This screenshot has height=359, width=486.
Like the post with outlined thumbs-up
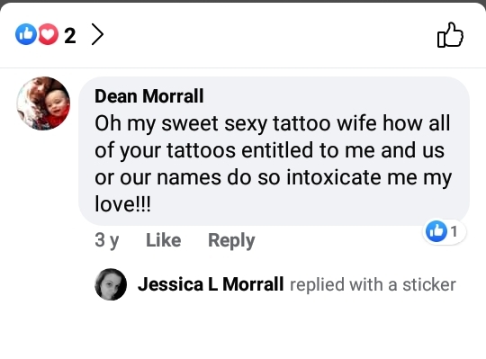click(450, 35)
